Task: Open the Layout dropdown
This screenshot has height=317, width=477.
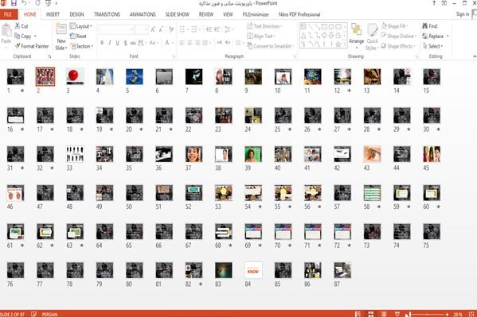Action: [81, 26]
